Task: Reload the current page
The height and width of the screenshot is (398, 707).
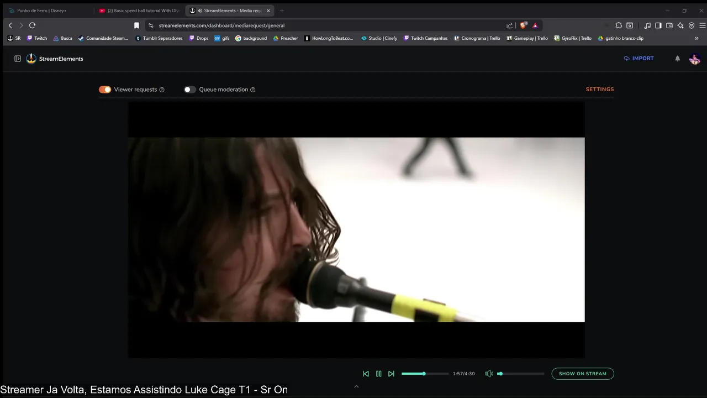Action: (x=32, y=25)
